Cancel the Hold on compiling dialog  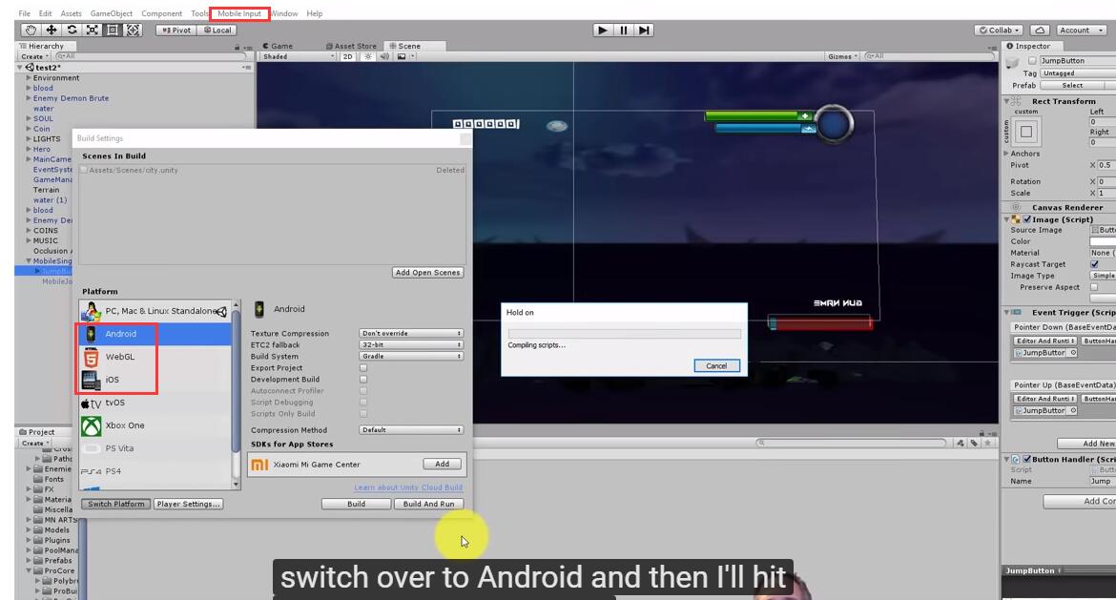716,366
